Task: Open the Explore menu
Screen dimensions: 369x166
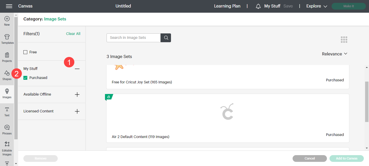Action: pyautogui.click(x=317, y=6)
